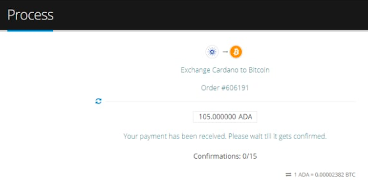Click the Cardano coin logo
This screenshot has height=192, width=368.
click(x=212, y=52)
